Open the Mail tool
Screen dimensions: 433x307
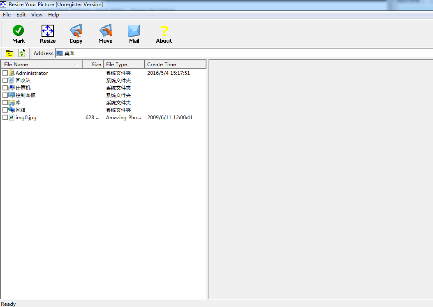[x=134, y=30]
